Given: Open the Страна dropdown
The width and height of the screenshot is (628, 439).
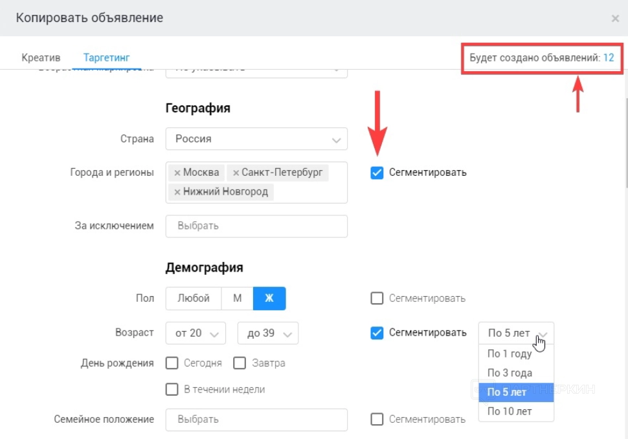Looking at the screenshot, I should coord(256,139).
